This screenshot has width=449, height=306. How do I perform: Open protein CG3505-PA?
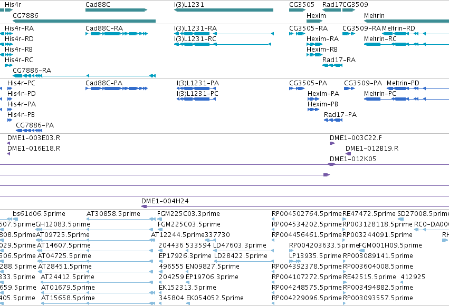(308, 83)
